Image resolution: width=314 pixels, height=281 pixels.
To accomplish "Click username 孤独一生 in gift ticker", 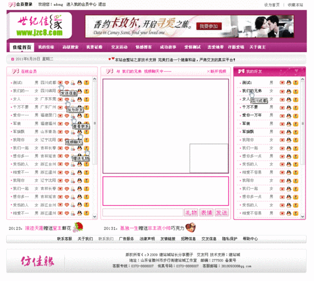I will point(129,228).
